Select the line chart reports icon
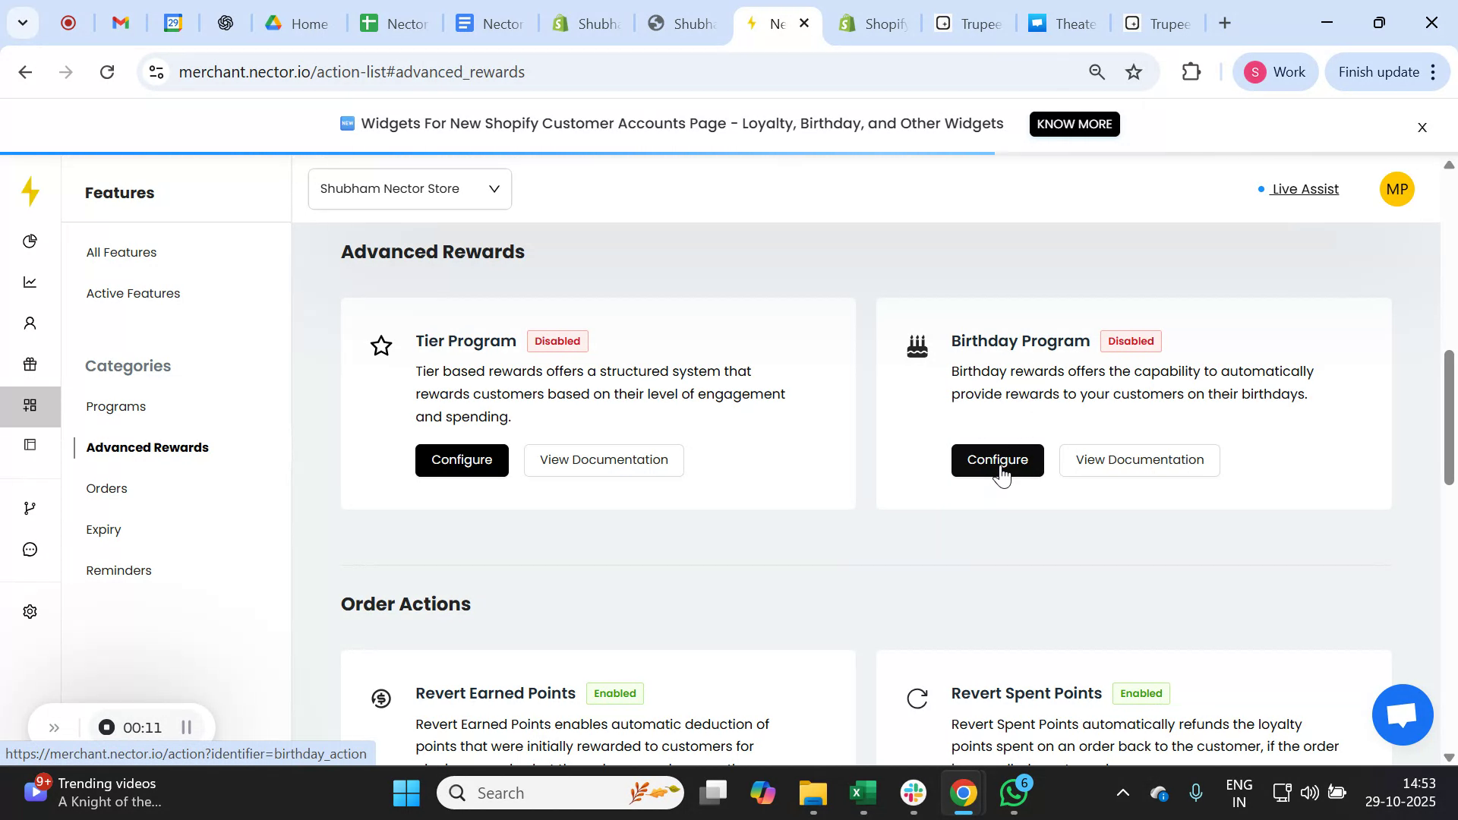This screenshot has width=1458, height=820. coord(30,282)
